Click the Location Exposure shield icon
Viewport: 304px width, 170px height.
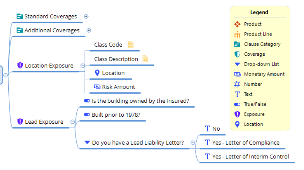coord(20,65)
